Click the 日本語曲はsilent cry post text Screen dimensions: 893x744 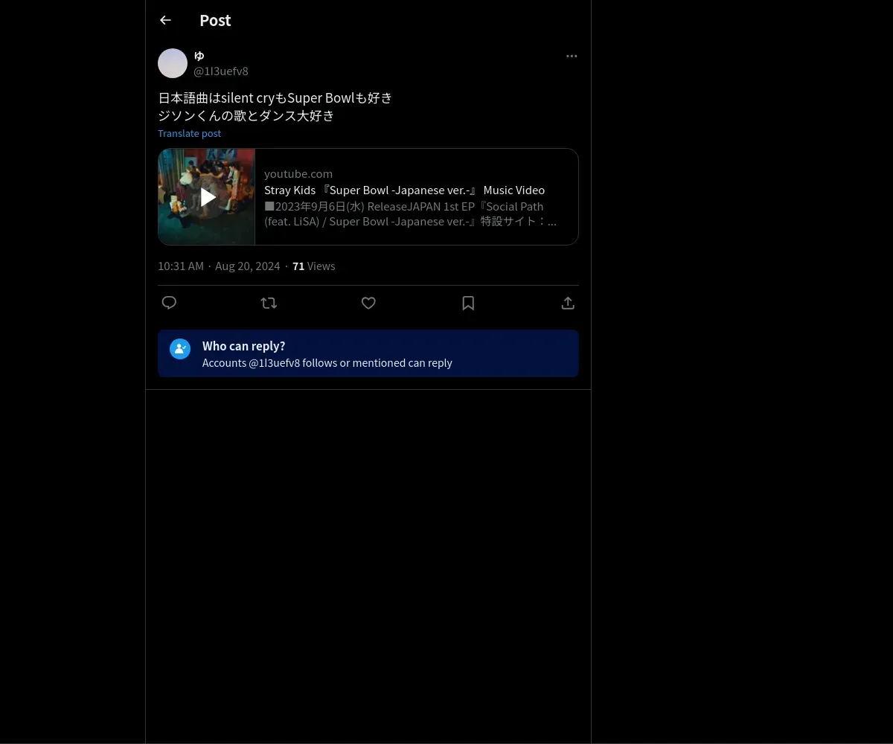(x=275, y=97)
